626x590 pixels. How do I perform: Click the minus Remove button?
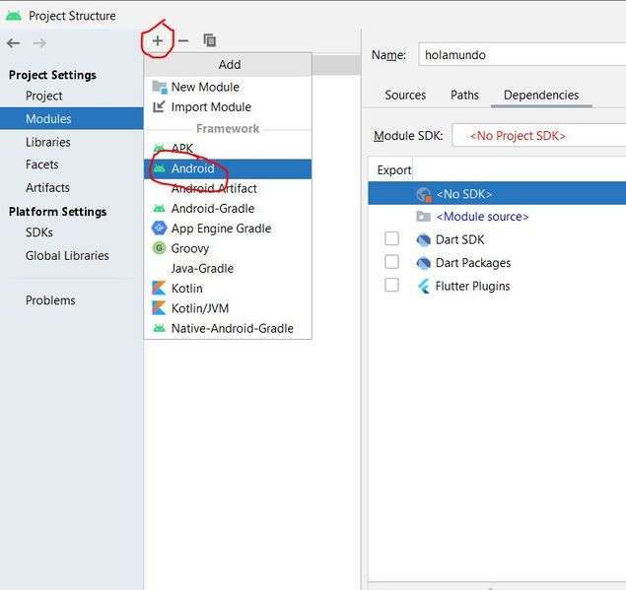point(183,40)
